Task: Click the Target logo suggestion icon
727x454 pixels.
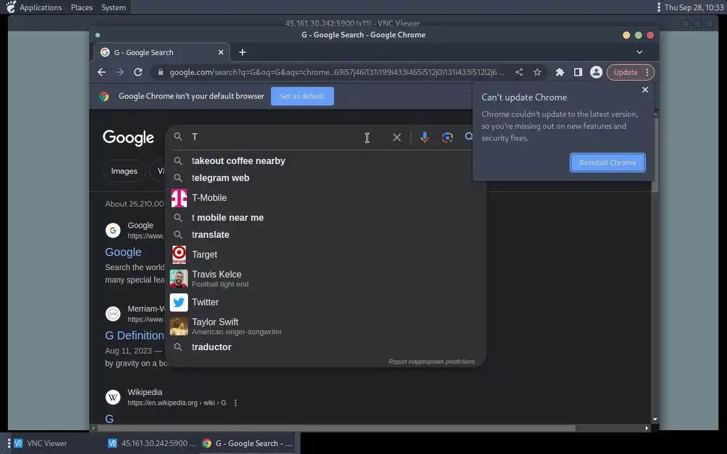Action: (x=179, y=255)
